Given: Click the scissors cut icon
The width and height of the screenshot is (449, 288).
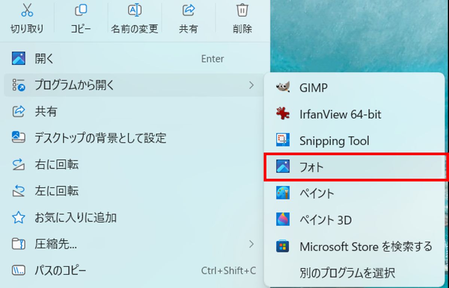Looking at the screenshot, I should point(27,10).
